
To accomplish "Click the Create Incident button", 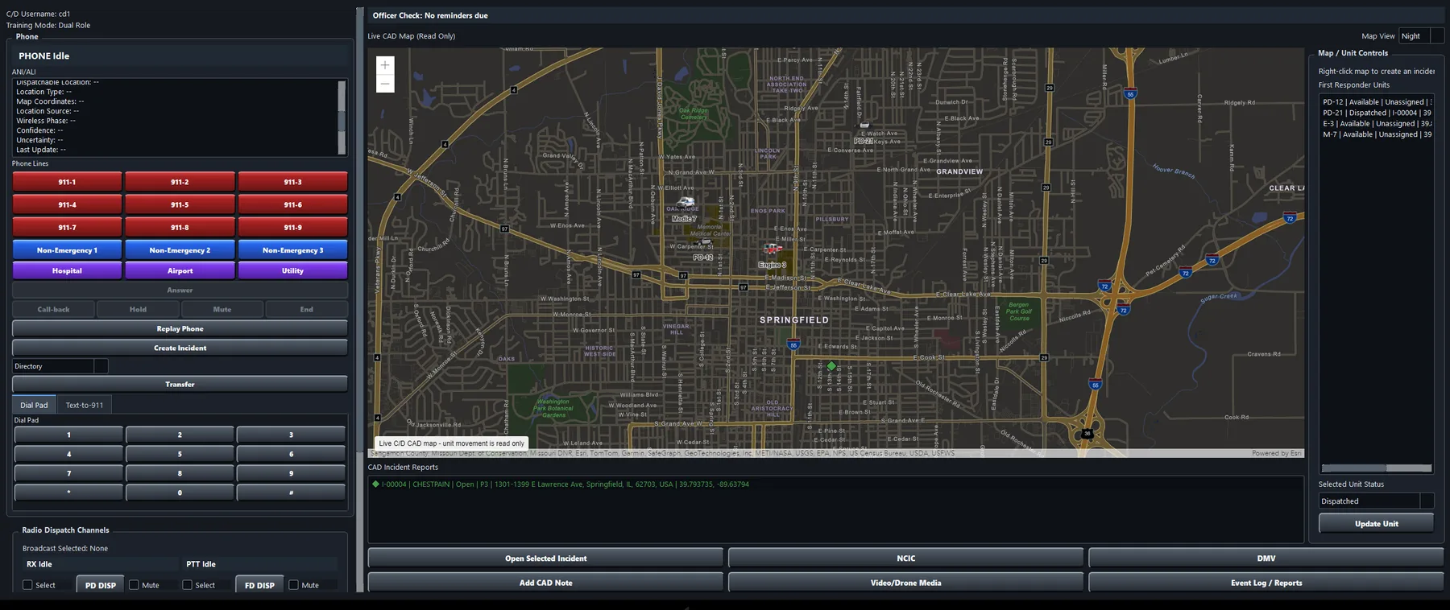I will [180, 348].
